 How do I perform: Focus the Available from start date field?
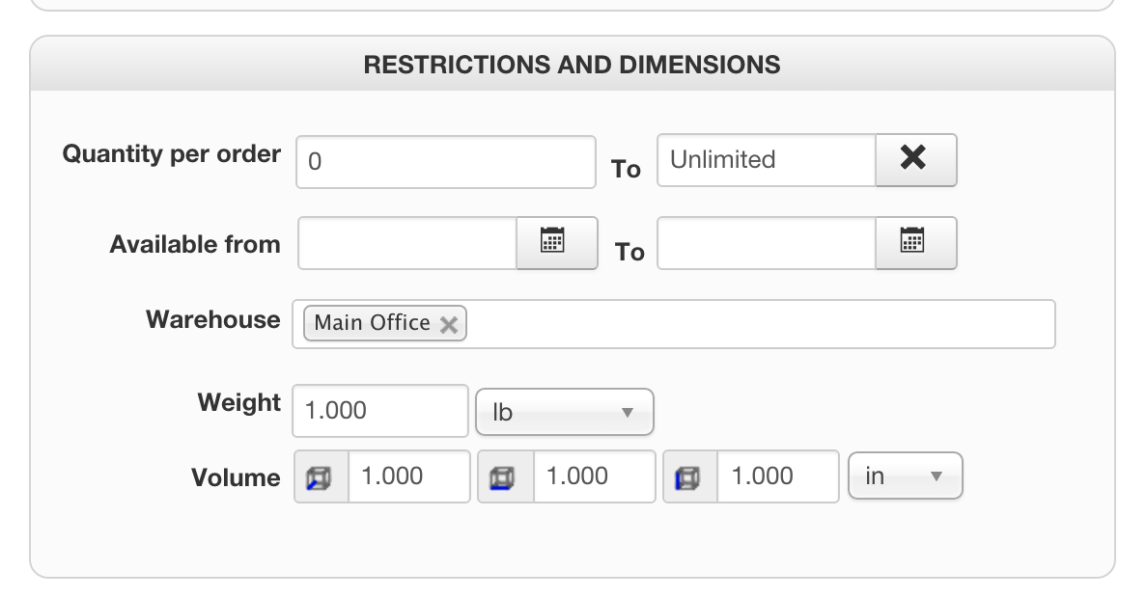click(x=407, y=242)
